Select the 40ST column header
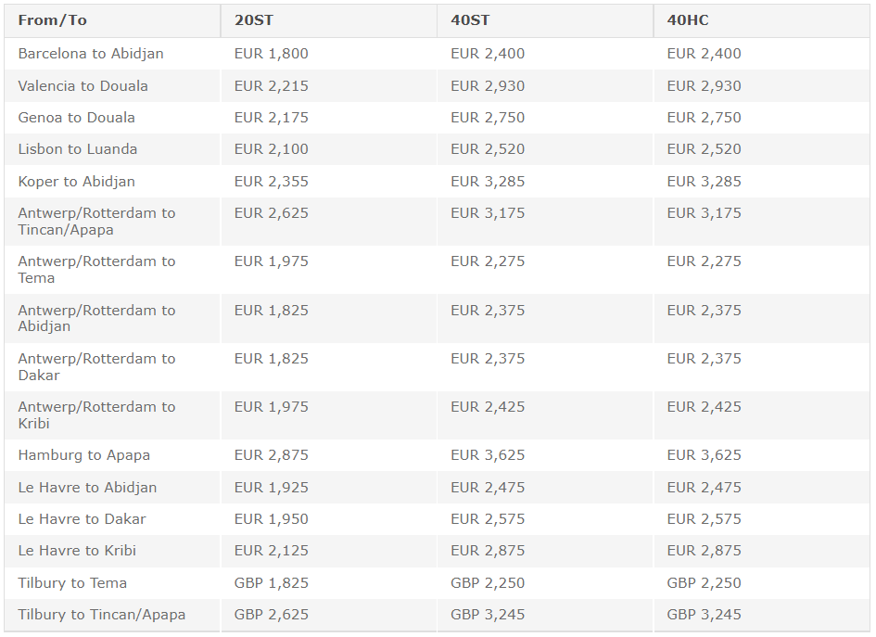This screenshot has height=637, width=876. point(470,20)
